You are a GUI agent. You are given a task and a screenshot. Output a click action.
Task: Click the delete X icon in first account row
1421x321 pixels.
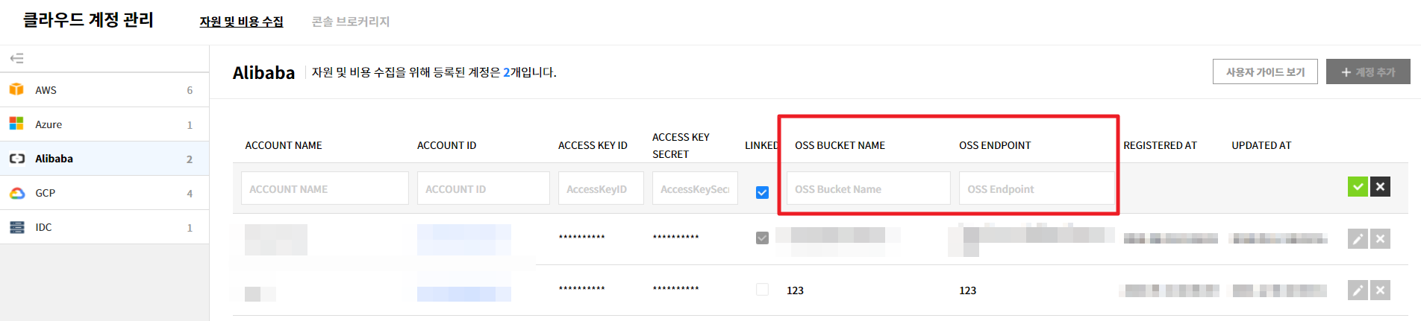click(x=1380, y=239)
